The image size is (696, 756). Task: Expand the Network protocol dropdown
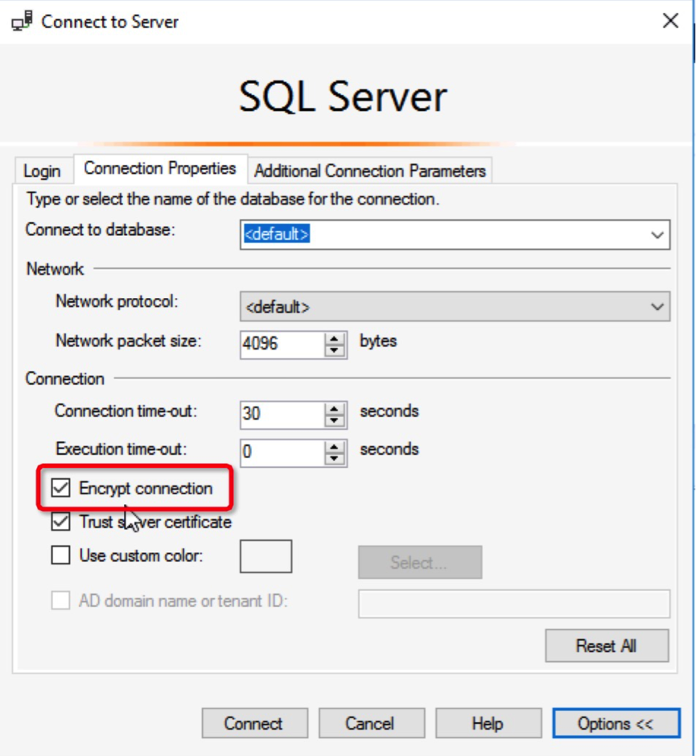658,307
